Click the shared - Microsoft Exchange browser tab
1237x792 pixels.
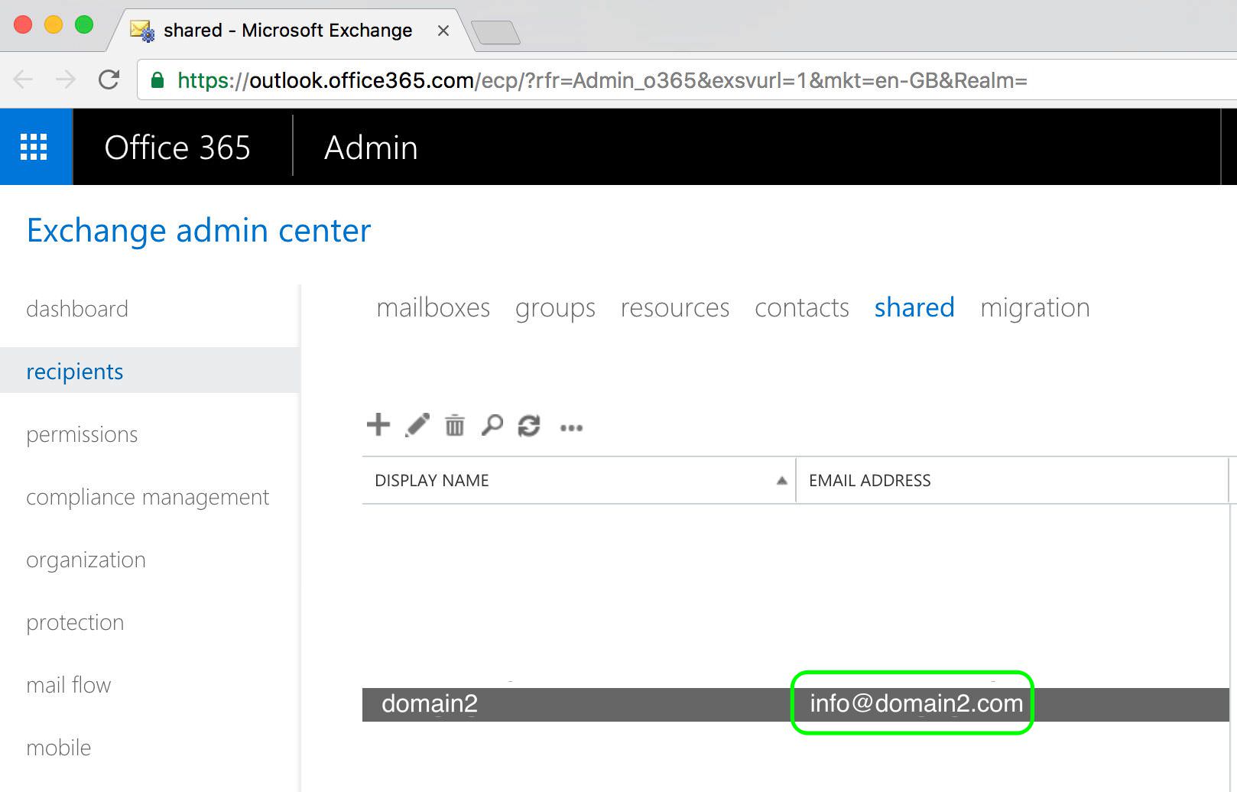tap(287, 31)
